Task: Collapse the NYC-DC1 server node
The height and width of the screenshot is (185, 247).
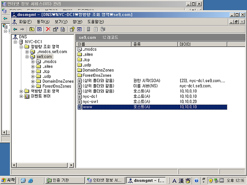Action: coord(15,42)
